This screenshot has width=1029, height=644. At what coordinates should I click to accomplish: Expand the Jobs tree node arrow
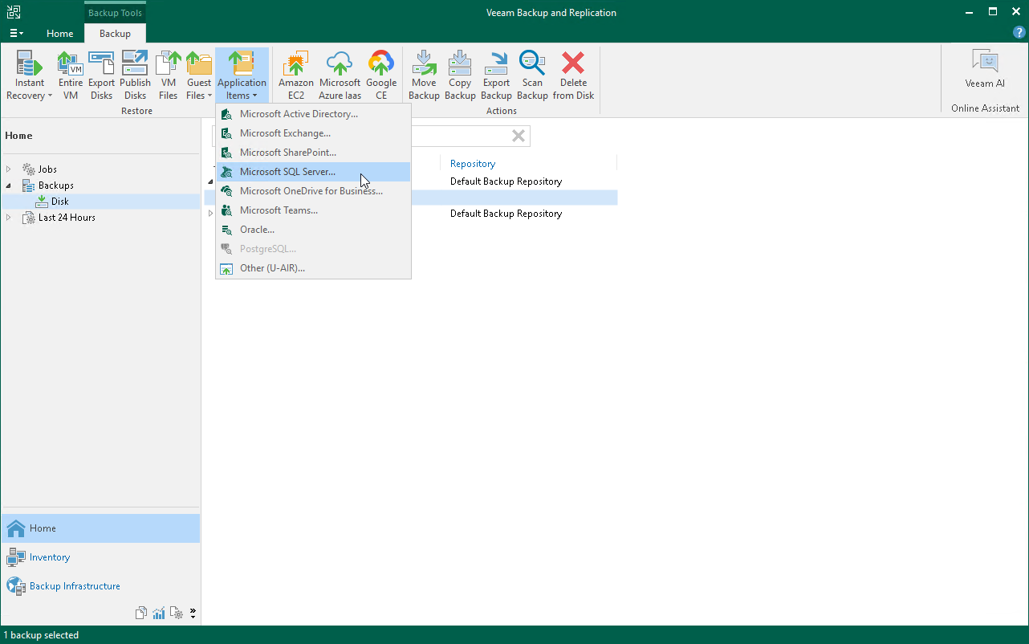10,169
